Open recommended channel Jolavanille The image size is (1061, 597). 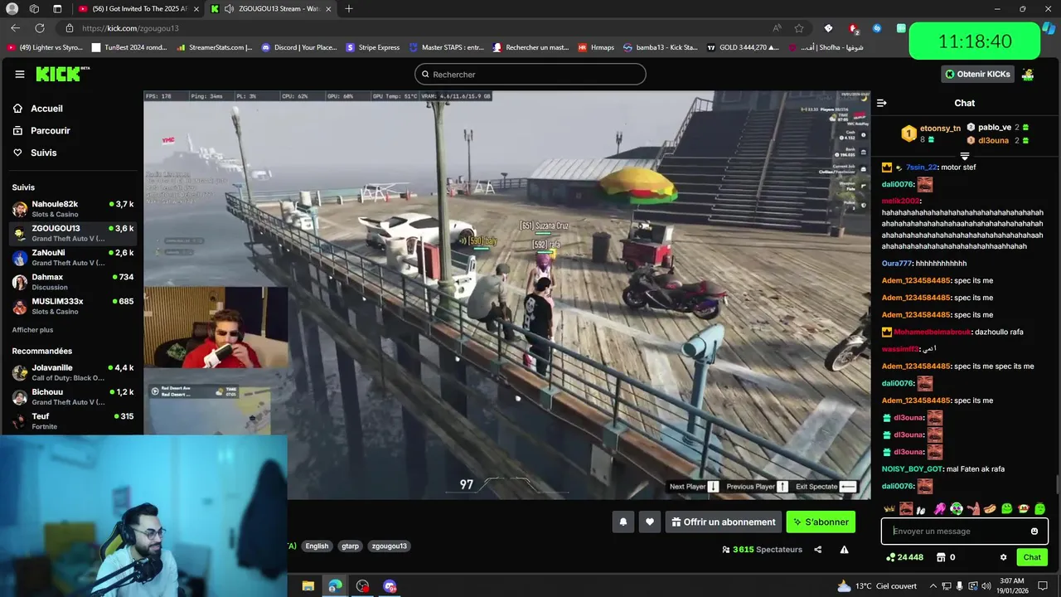pos(73,372)
